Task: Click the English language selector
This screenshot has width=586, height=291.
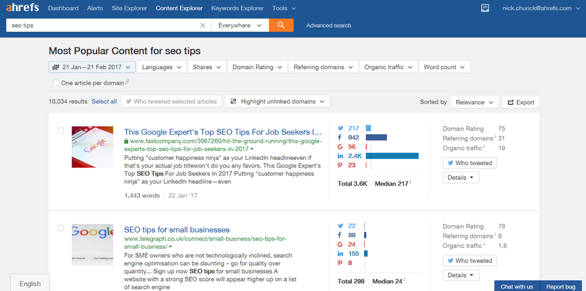Action: coord(30,283)
